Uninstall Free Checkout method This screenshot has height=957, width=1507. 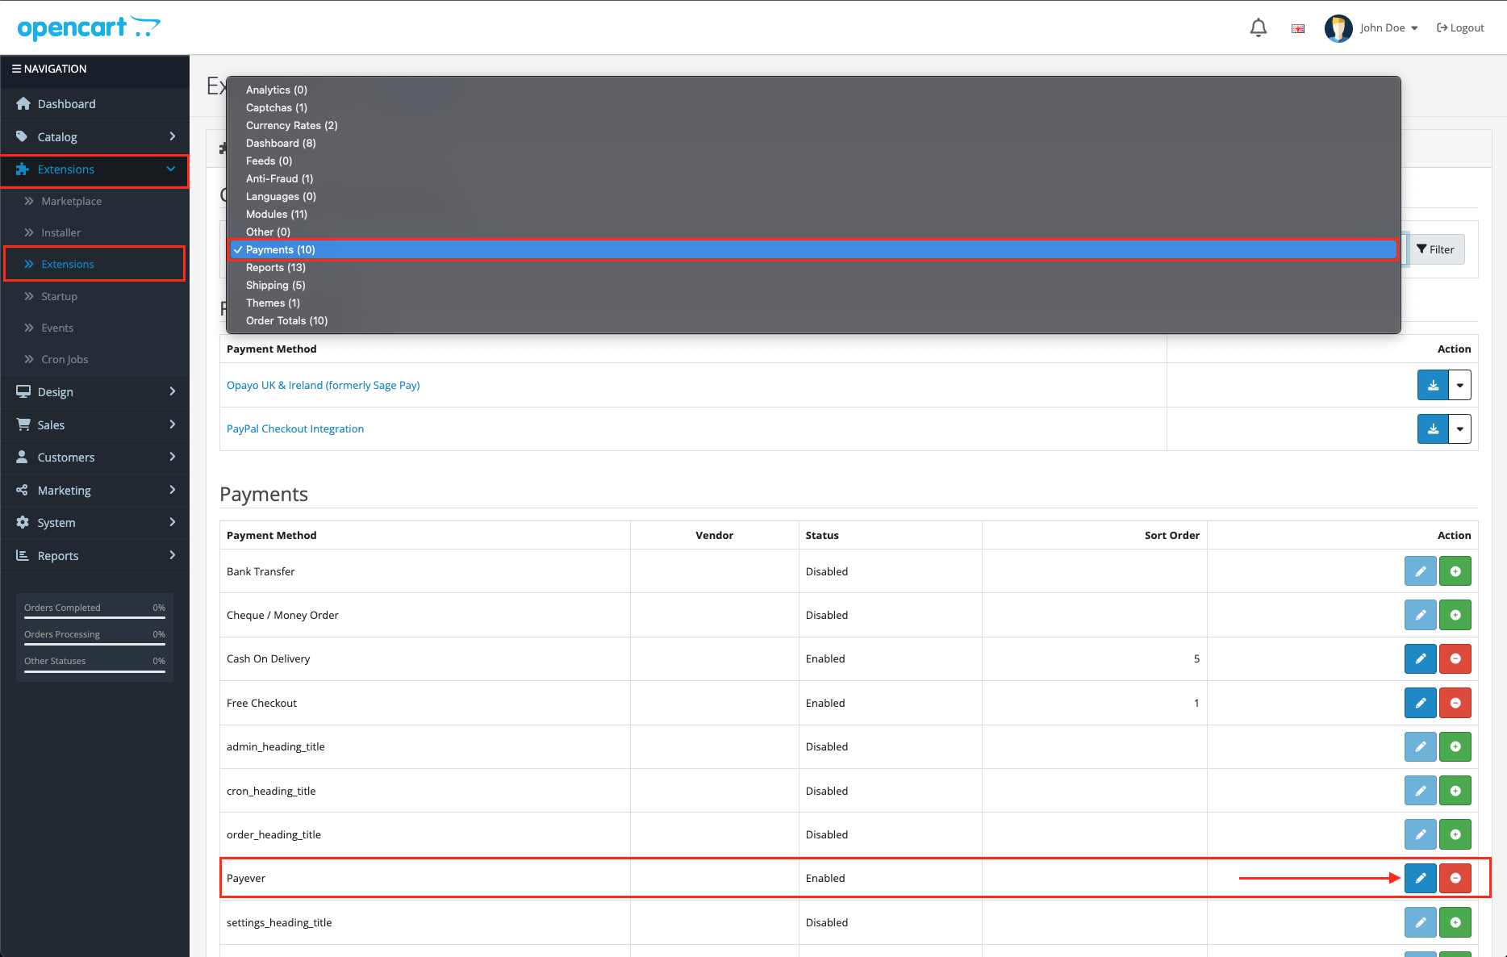pos(1455,703)
